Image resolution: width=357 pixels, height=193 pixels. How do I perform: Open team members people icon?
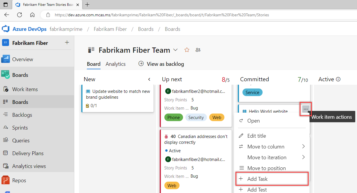[x=198, y=50]
